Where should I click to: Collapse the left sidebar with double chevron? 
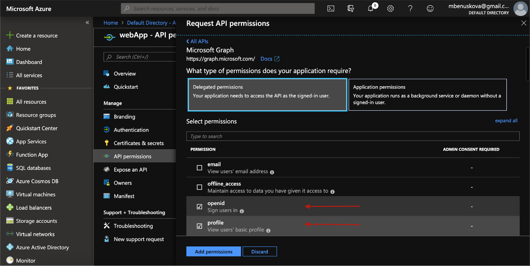[87, 23]
